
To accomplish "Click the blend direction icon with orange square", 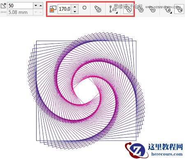I will [x=53, y=9].
